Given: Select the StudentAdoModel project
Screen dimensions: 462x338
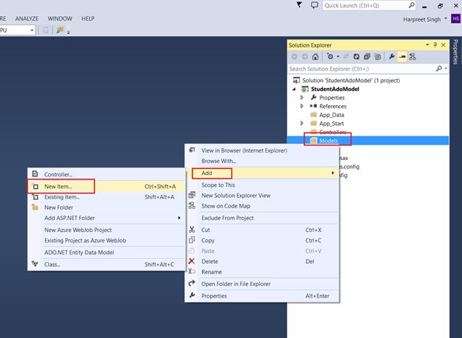Looking at the screenshot, I should click(x=335, y=89).
